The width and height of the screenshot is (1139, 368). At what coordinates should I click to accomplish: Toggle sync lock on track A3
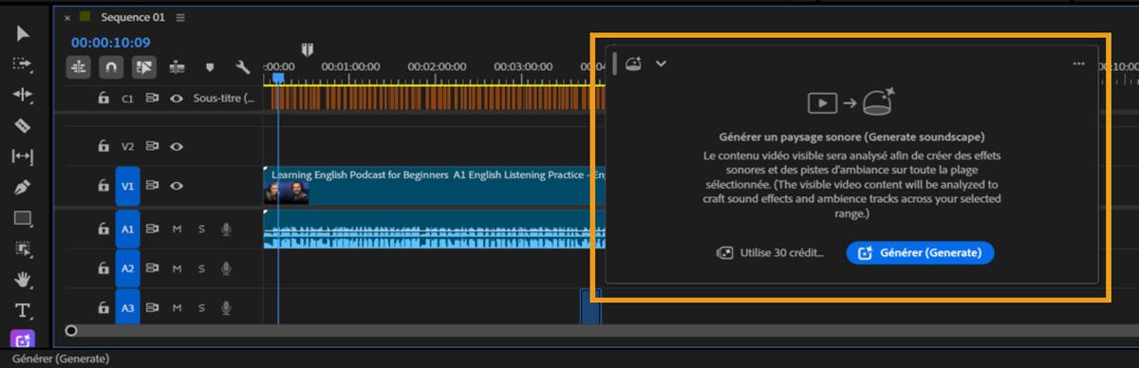pos(152,308)
